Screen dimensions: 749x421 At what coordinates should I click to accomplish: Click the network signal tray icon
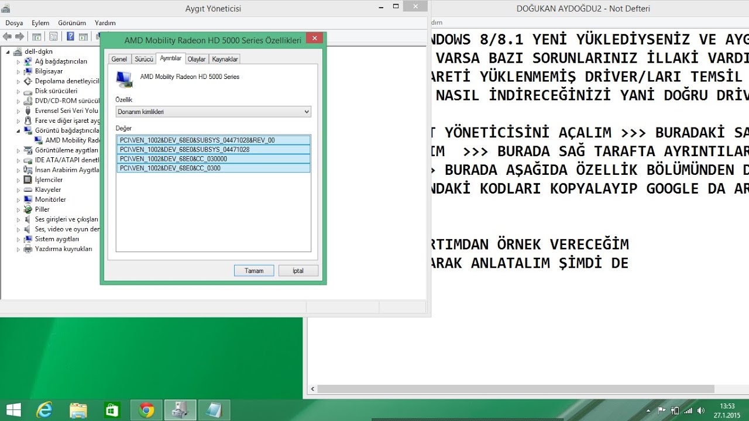click(x=688, y=410)
